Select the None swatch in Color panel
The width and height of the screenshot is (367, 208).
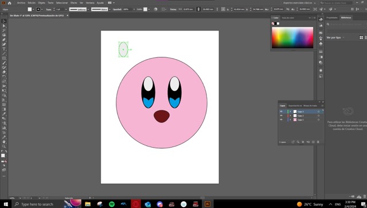[273, 24]
